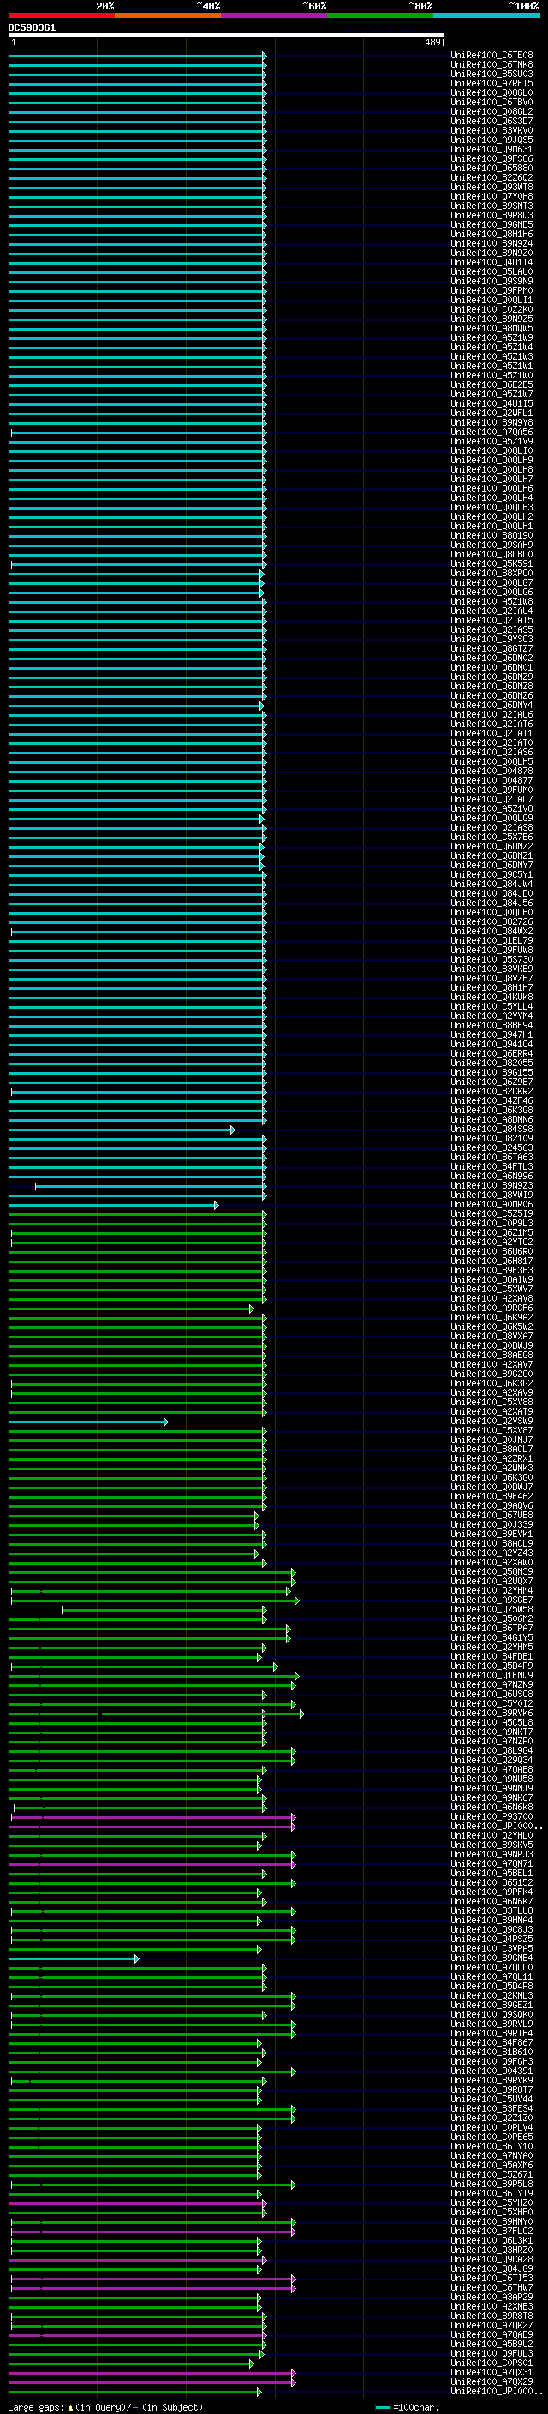Click the red 20% identity legend segment

pos(62,15)
